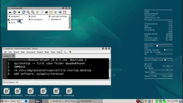This screenshot has width=183, height=103.
Task: Click the green striped icon before the plus
Action: click(x=55, y=12)
